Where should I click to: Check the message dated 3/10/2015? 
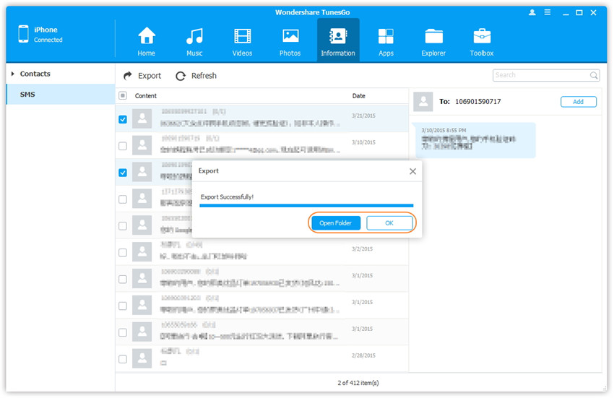pos(123,146)
